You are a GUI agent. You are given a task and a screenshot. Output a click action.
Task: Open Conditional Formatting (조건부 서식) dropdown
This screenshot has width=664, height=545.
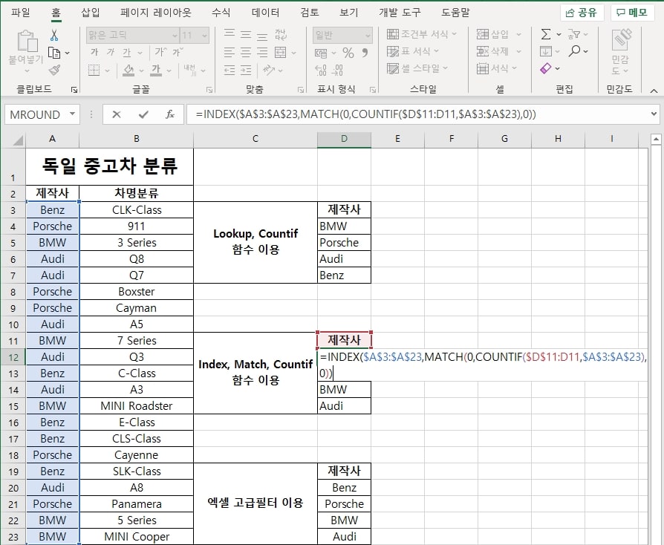point(422,34)
